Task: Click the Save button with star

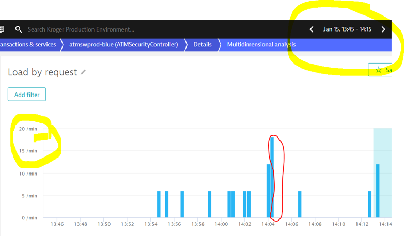Action: pos(380,70)
